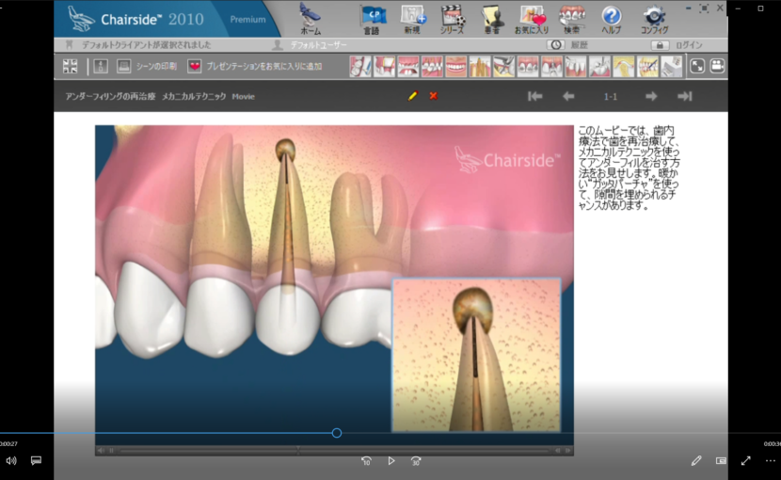Viewport: 781px width, 480px height.
Task: Open the シリーズ series clapperboard icon
Action: (x=453, y=19)
